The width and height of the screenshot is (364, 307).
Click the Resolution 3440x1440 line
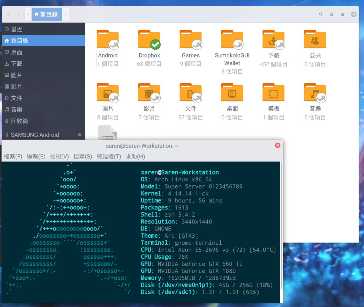point(176,222)
